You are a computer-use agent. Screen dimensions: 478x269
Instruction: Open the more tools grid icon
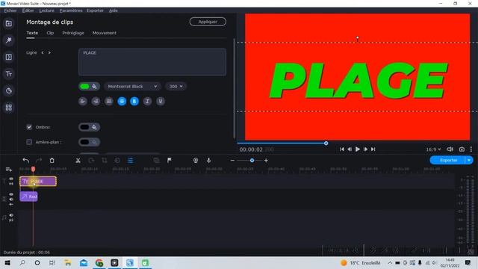tap(8, 108)
